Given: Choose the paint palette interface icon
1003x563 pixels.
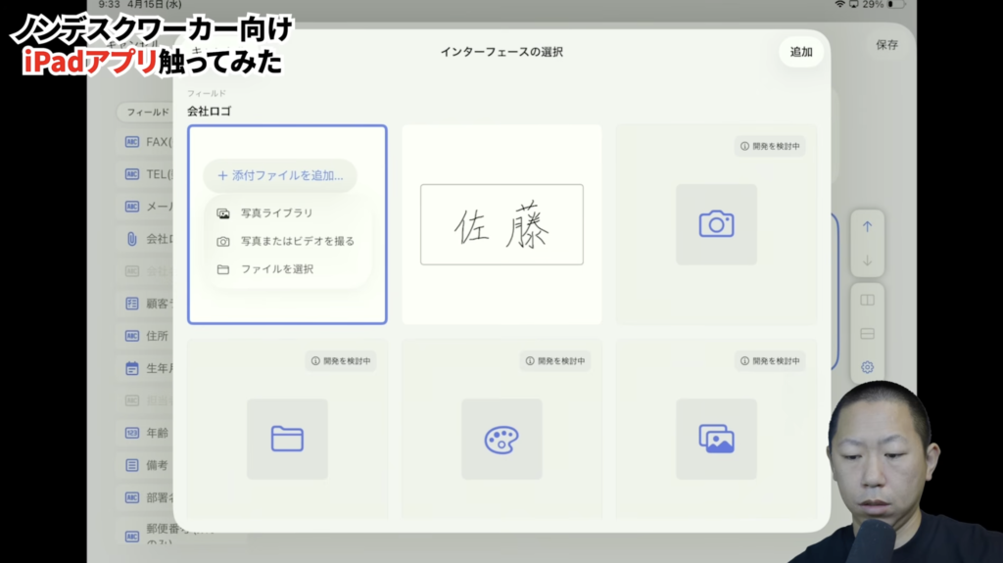Looking at the screenshot, I should coord(501,439).
